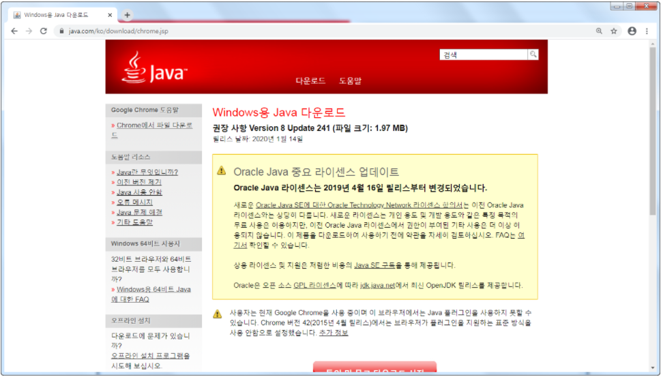Open the 기타 도움말 link
The image size is (661, 377).
134,222
